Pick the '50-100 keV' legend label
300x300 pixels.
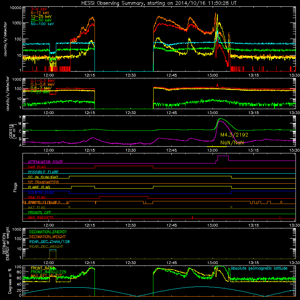42,24
